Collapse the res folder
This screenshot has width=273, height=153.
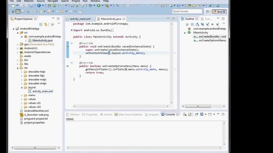pos(17,68)
